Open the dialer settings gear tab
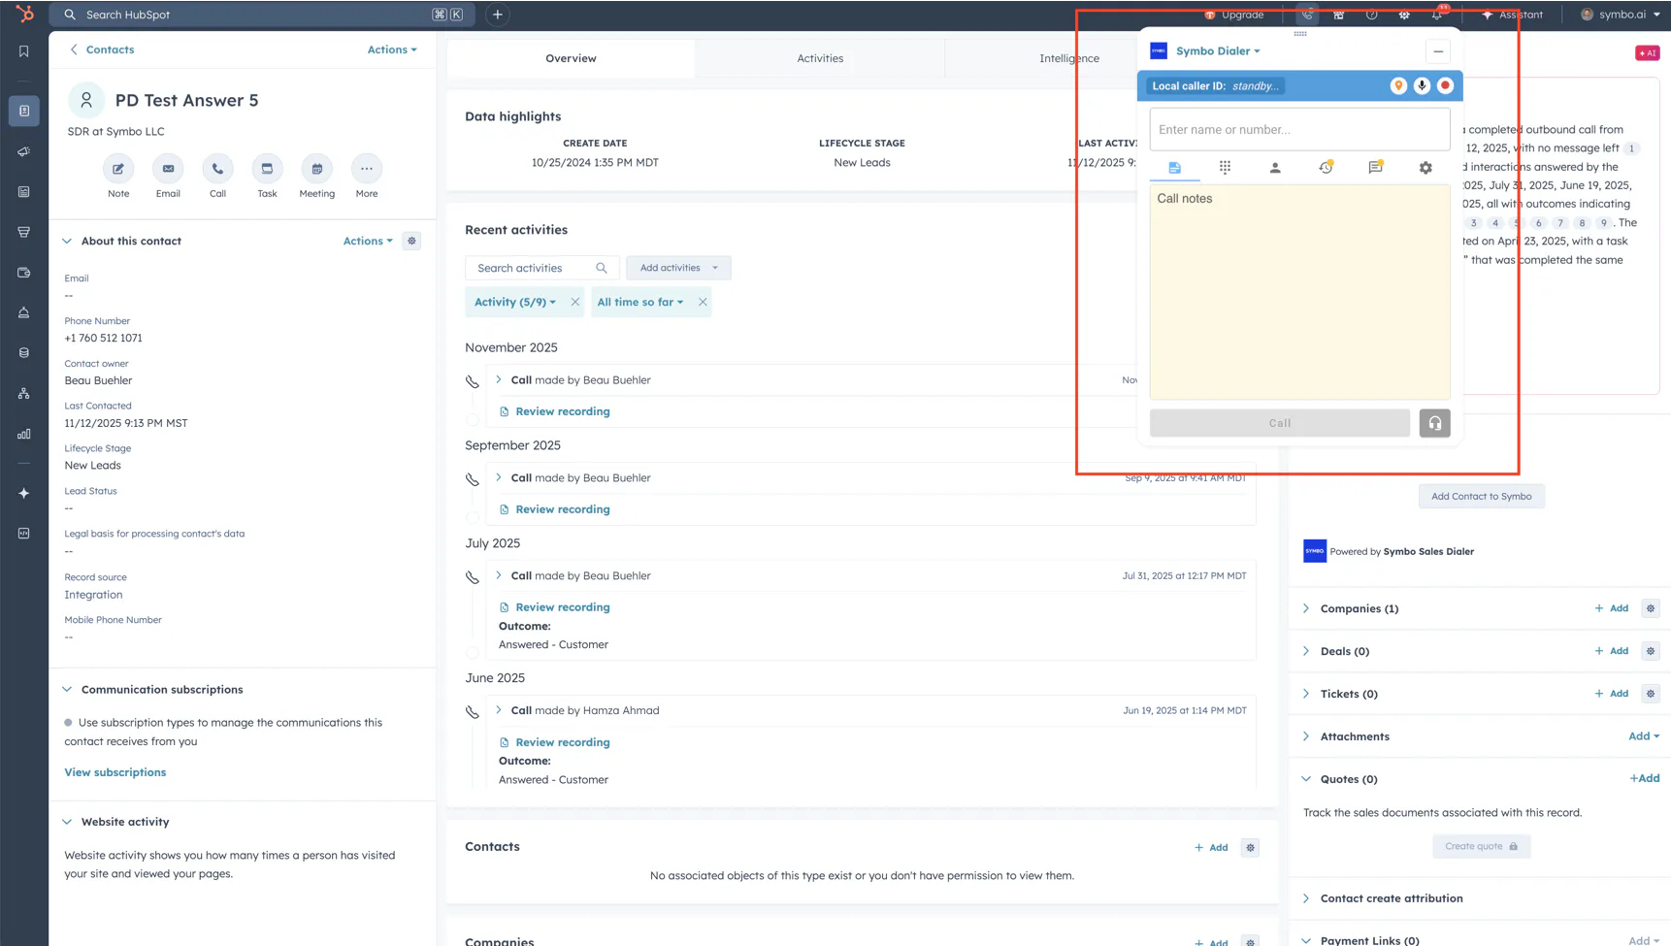The width and height of the screenshot is (1671, 946). (x=1425, y=168)
